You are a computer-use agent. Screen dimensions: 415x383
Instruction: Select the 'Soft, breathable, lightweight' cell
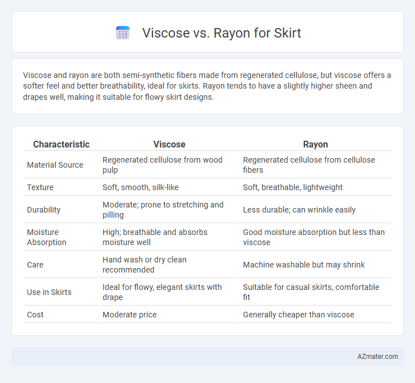pyautogui.click(x=316, y=187)
